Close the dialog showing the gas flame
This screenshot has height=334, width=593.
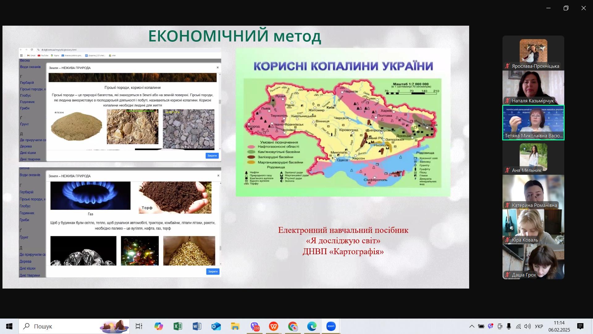[218, 175]
